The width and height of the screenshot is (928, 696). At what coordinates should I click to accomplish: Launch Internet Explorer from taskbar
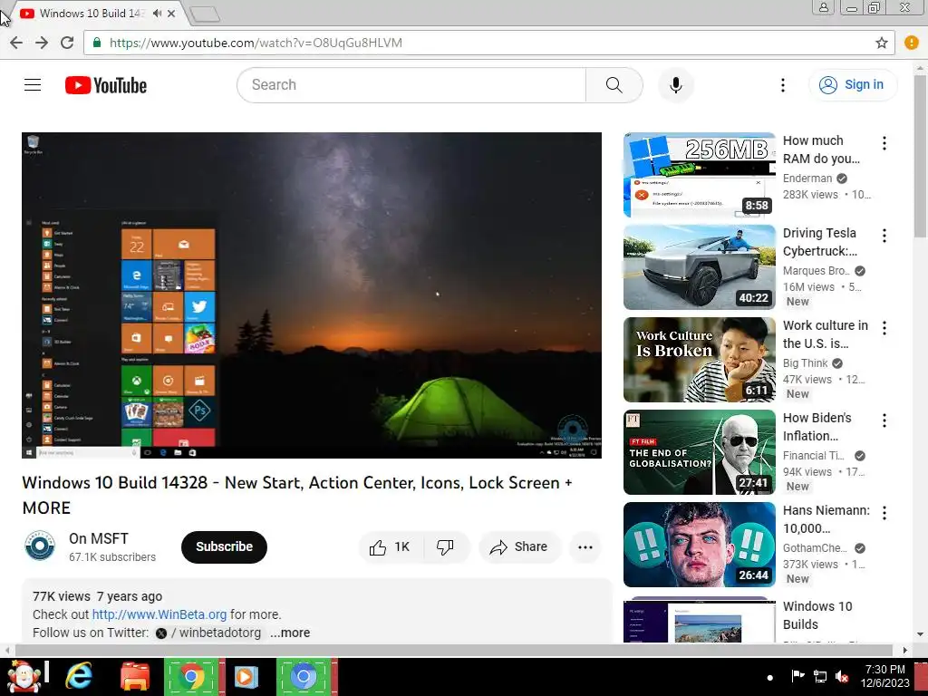79,676
